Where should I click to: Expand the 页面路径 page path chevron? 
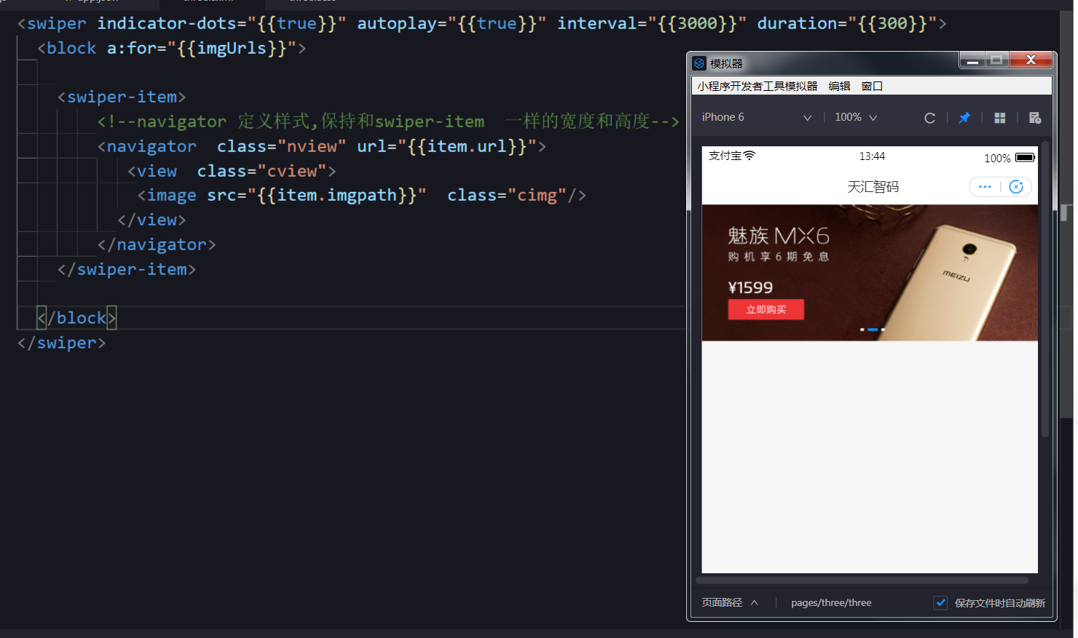point(755,602)
